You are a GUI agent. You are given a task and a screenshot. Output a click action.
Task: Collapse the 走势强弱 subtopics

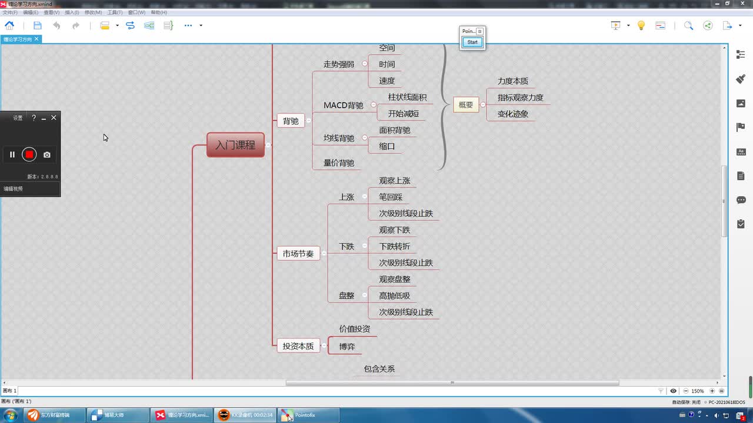[365, 64]
